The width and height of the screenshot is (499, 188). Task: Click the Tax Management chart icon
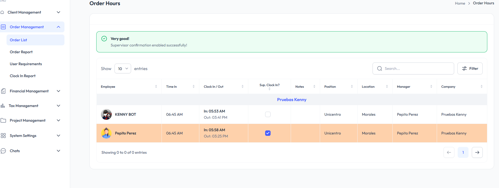point(3,106)
